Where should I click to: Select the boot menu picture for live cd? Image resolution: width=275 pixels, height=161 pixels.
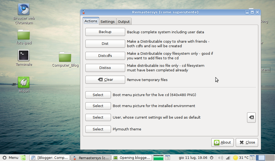98,95
